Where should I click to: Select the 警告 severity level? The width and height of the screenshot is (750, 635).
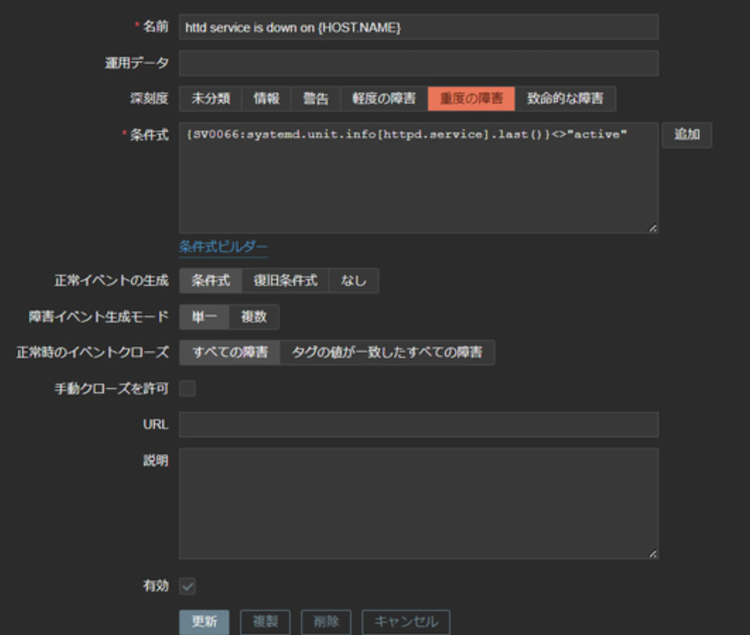tap(315, 98)
